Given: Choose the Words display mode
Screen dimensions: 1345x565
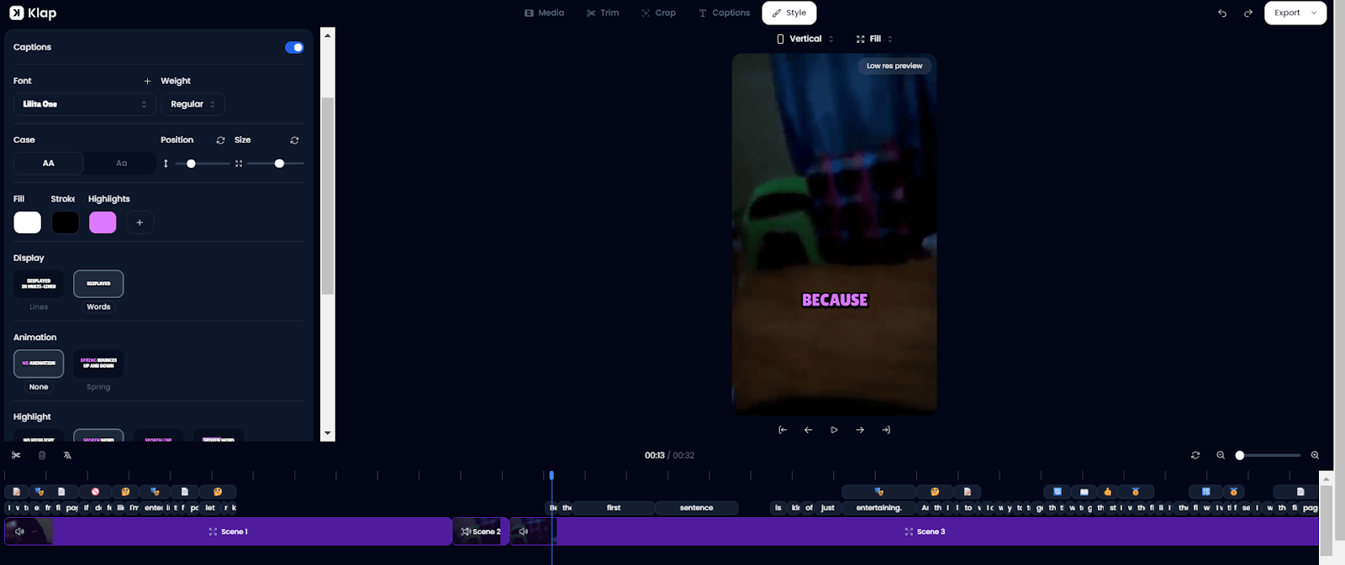Looking at the screenshot, I should pos(98,284).
